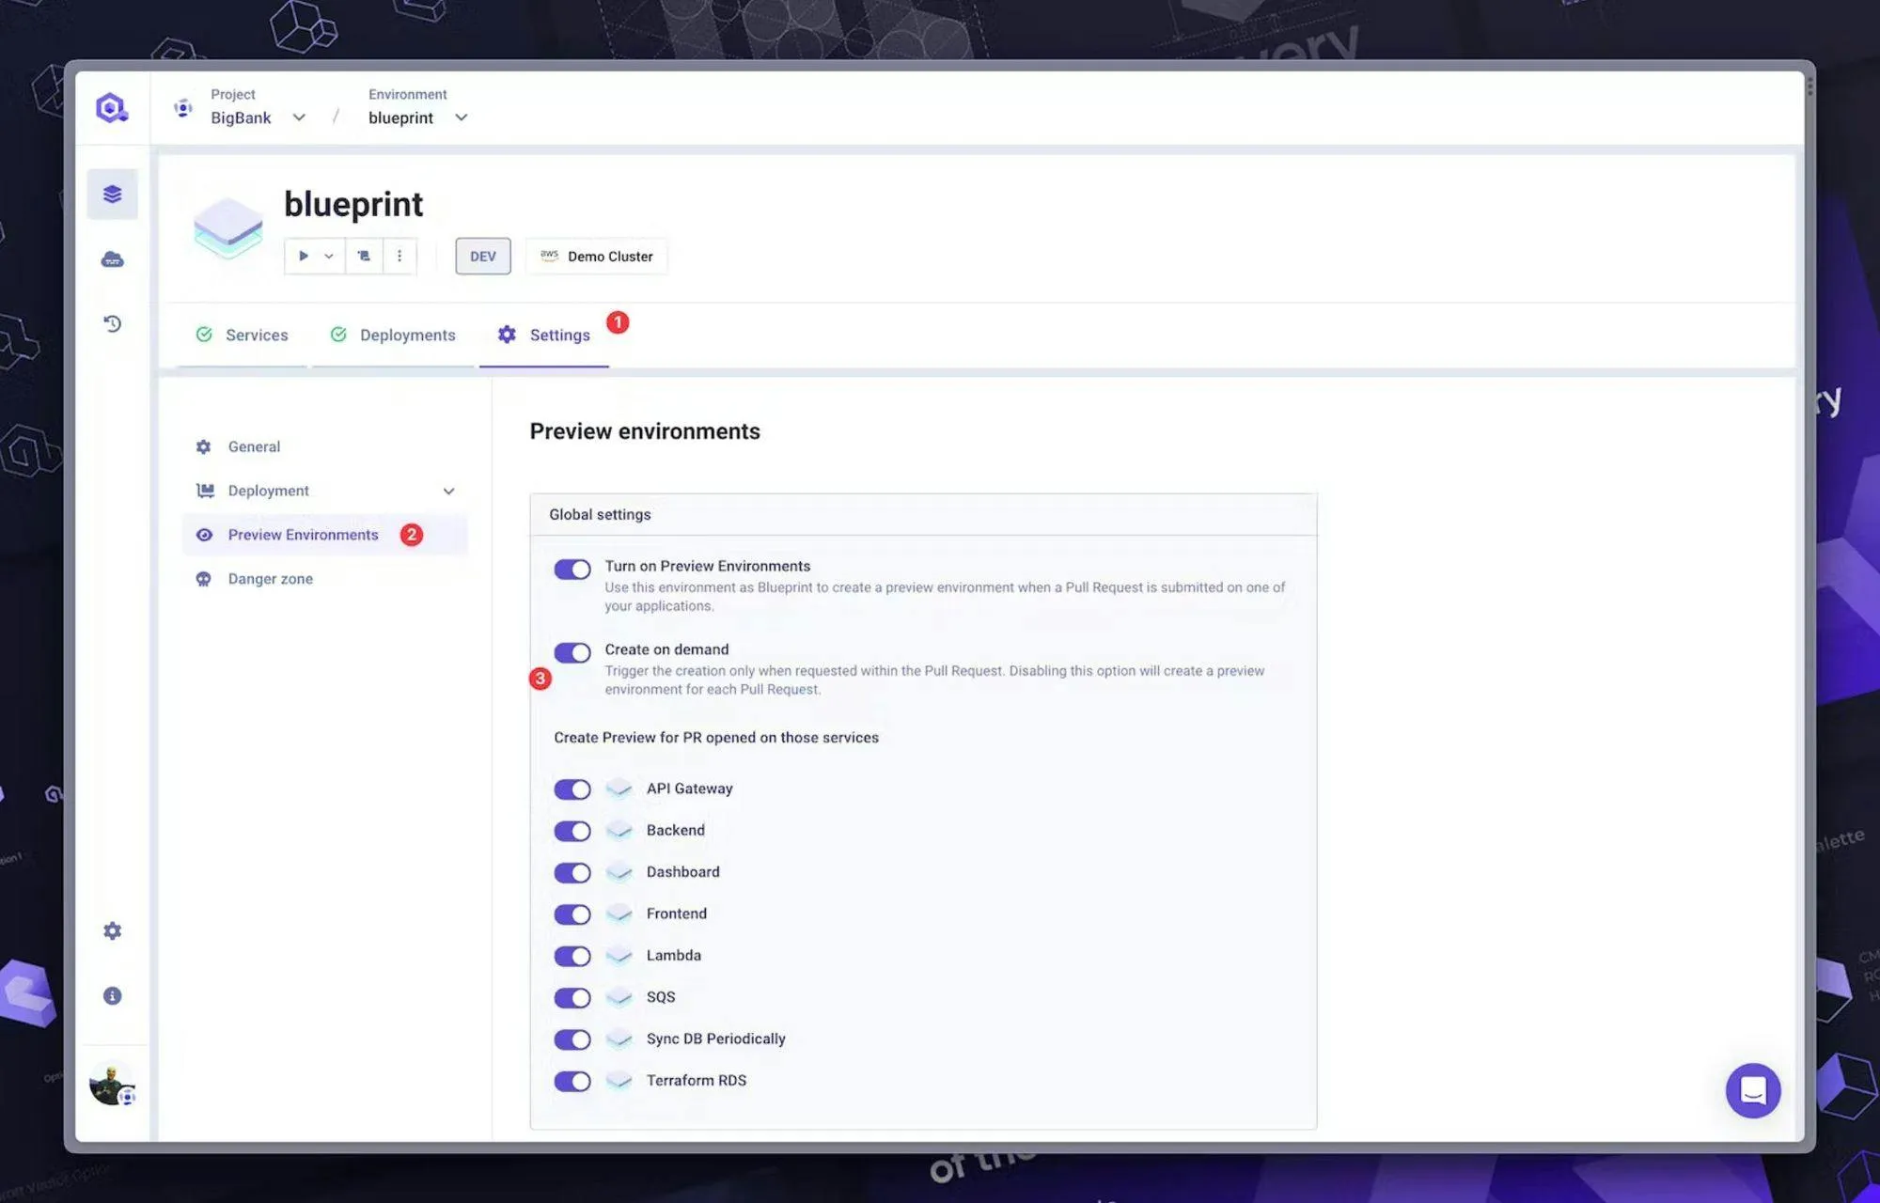
Task: Open the three-dot actions menu for blueprint
Action: tap(399, 256)
